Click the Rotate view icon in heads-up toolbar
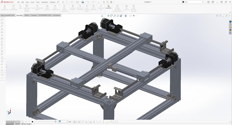The height and width of the screenshot is (125, 232). point(112,16)
